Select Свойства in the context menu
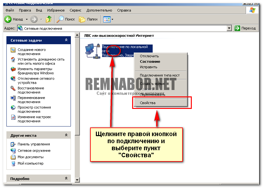Image resolution: width=263 pixels, height=188 pixels. coord(148,103)
